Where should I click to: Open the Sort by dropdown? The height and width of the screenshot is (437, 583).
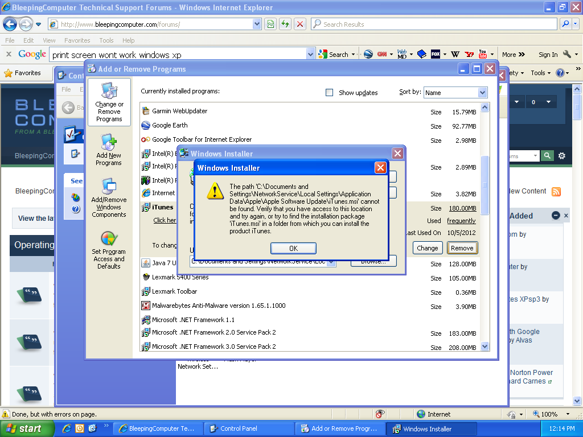[x=482, y=93]
